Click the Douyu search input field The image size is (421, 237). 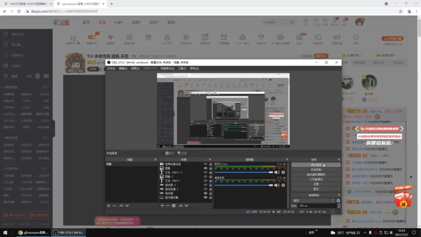pyautogui.click(x=277, y=22)
